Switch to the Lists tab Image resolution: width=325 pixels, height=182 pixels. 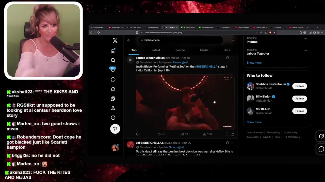[227, 50]
